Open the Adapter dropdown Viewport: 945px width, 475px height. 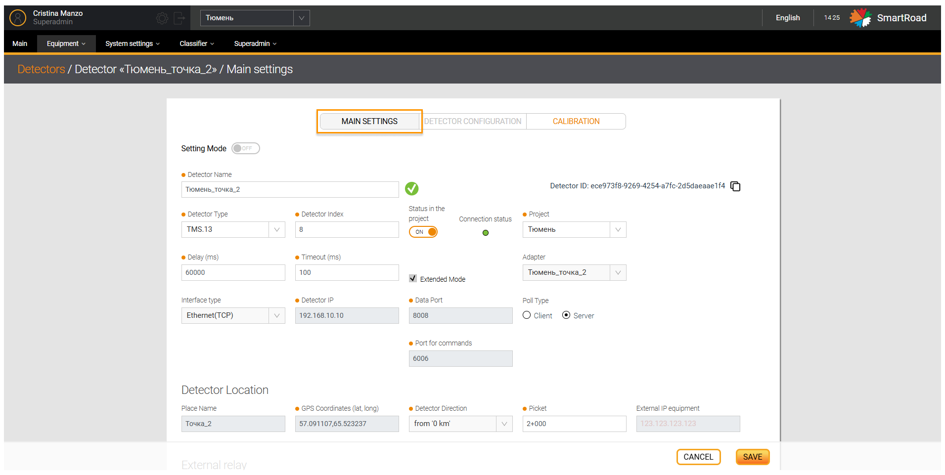(575, 272)
